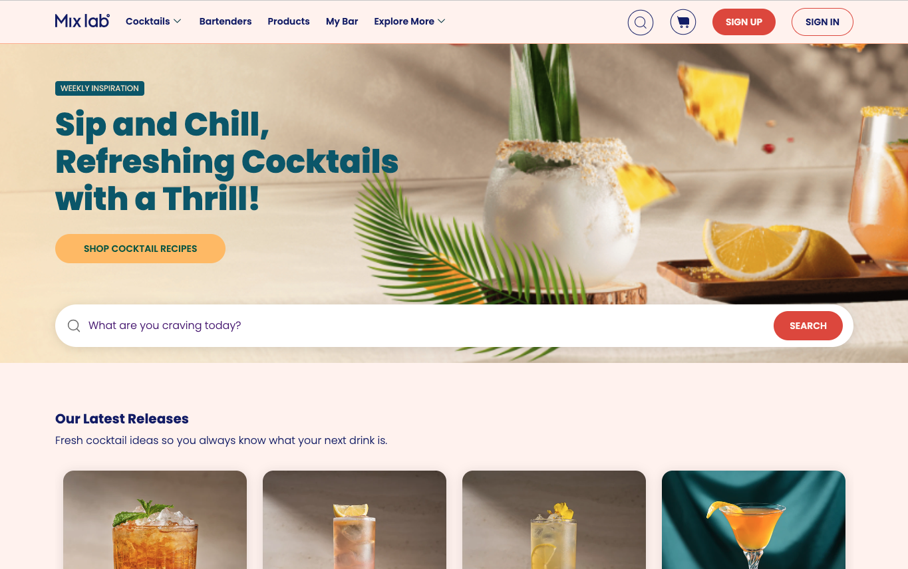Open the orange martini on teal card

coord(754,520)
